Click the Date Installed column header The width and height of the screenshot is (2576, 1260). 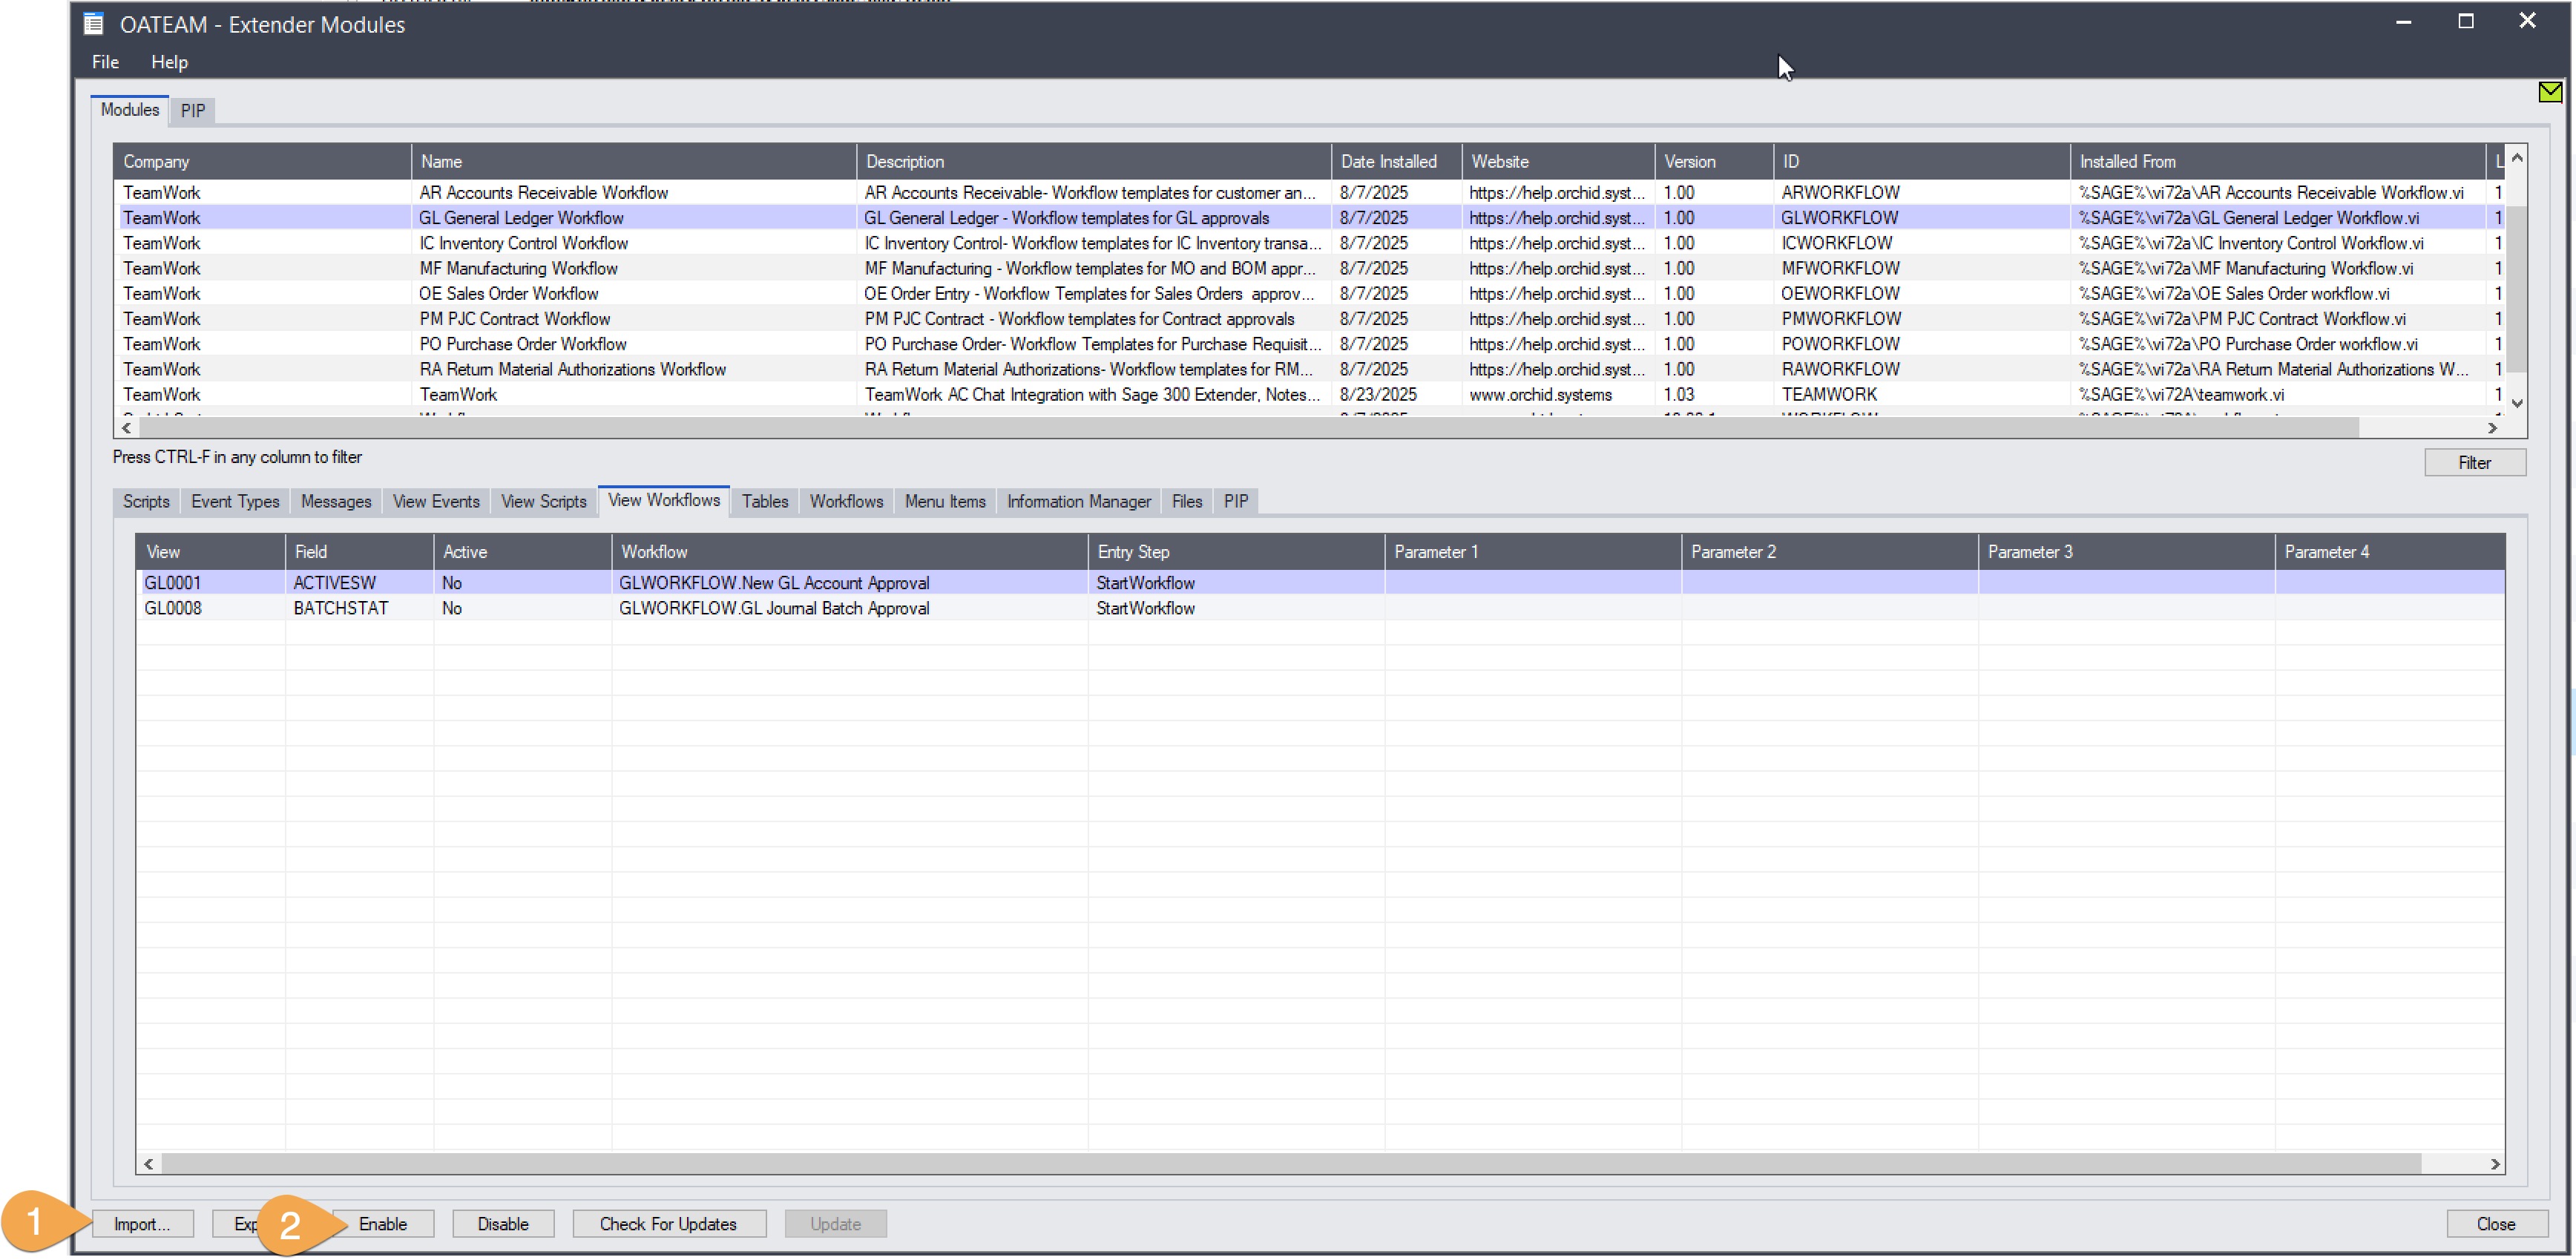click(x=1396, y=161)
